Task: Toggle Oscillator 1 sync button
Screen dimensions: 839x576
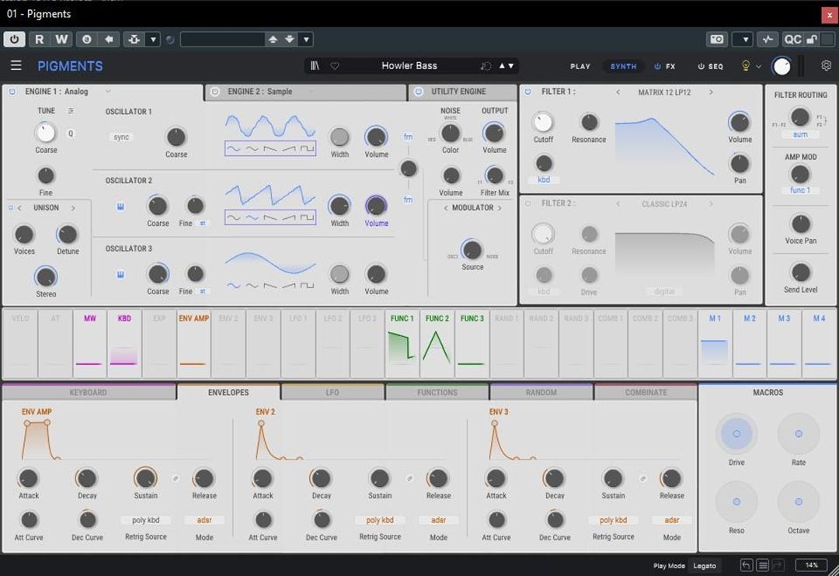Action: click(x=121, y=137)
